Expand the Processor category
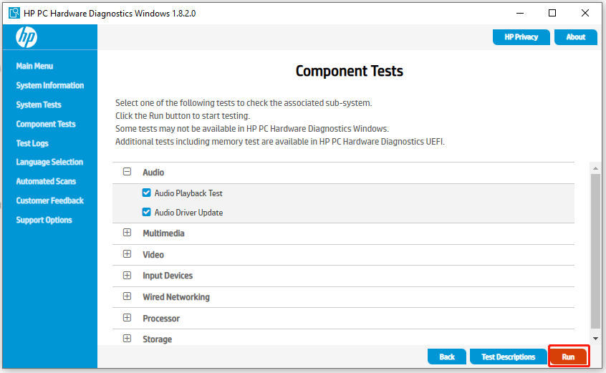The width and height of the screenshot is (606, 373). (128, 318)
